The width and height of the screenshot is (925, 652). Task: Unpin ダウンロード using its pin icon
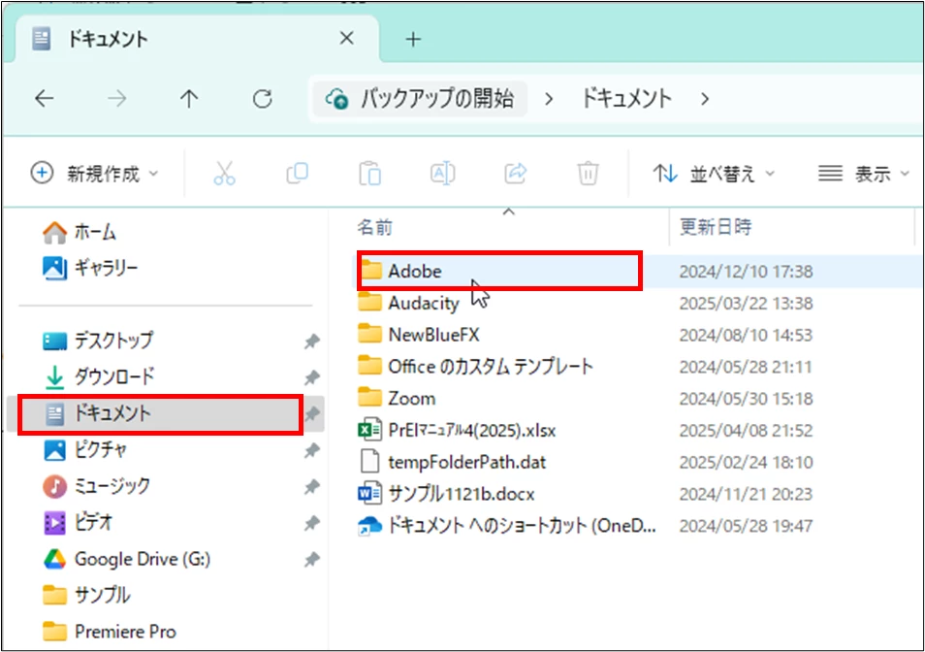coord(311,377)
